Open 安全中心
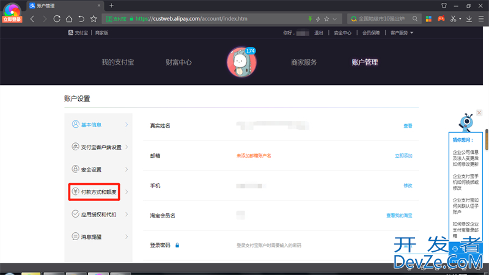The height and width of the screenshot is (275, 489). (x=342, y=33)
